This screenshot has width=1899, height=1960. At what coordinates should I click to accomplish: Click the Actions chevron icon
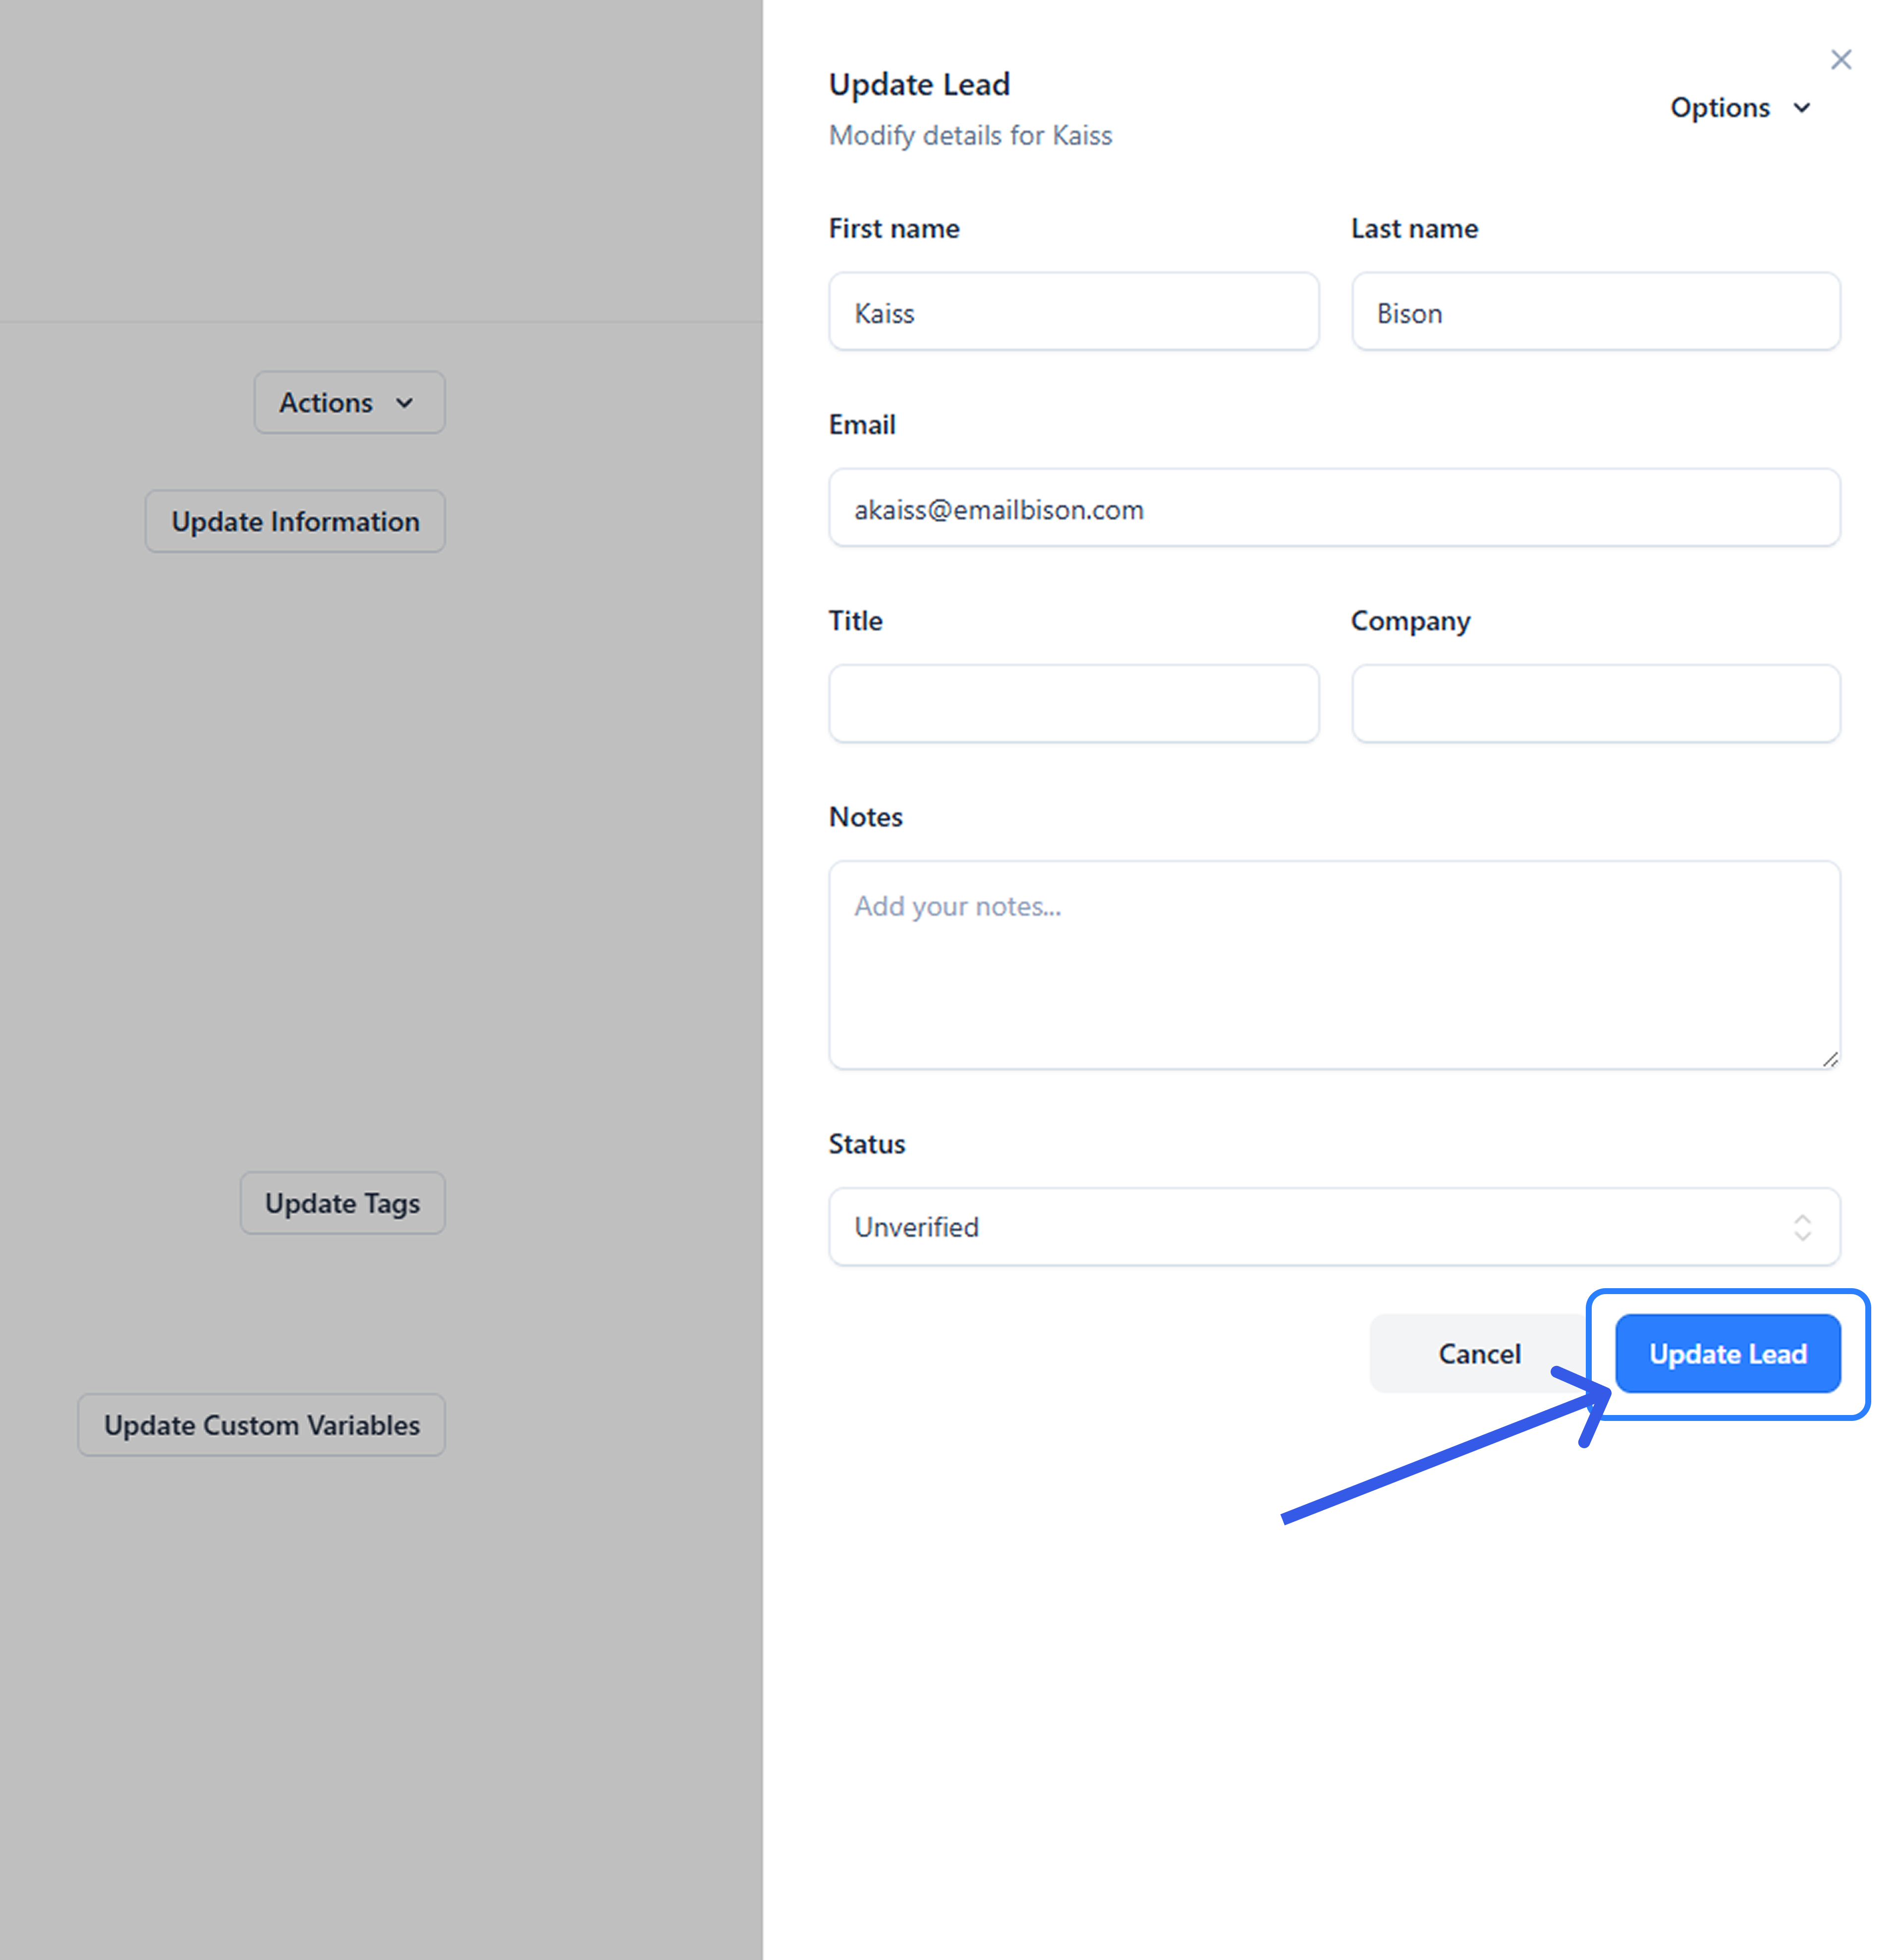[x=404, y=403]
